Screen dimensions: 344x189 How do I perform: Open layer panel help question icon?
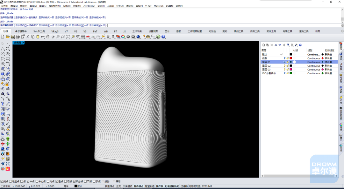click(300, 45)
